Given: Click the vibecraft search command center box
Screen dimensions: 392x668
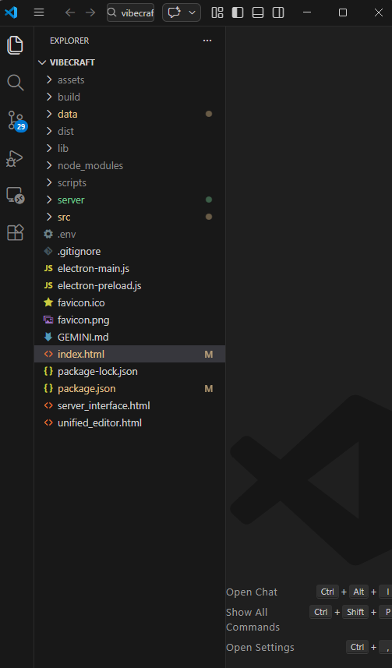Looking at the screenshot, I should pyautogui.click(x=130, y=12).
